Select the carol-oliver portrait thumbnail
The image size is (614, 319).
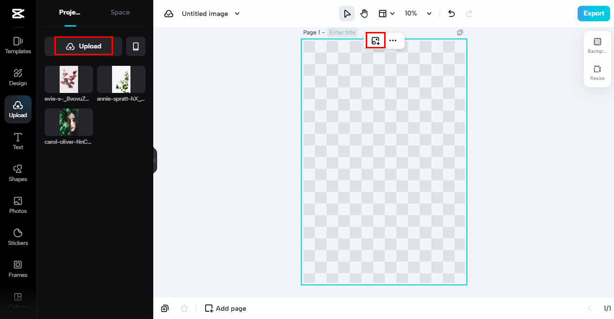tap(69, 122)
